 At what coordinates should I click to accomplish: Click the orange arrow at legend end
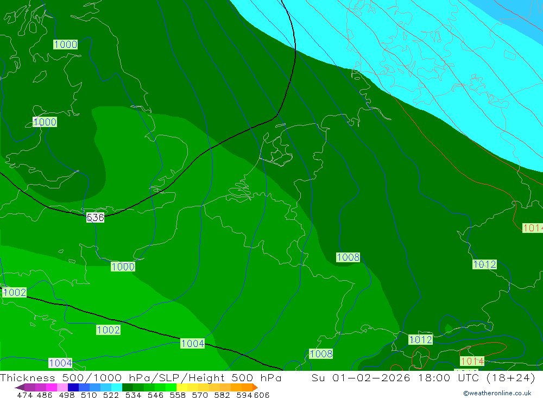click(x=255, y=387)
